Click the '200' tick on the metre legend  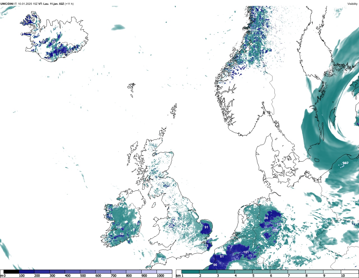(37, 276)
